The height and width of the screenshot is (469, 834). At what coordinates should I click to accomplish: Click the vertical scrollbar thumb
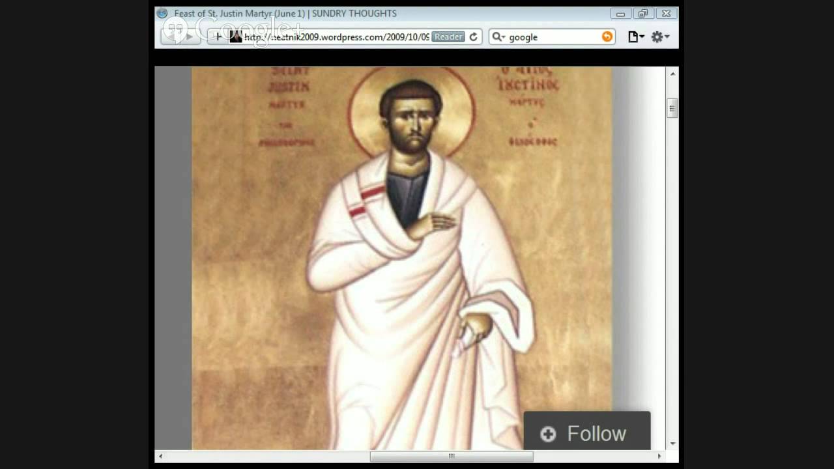click(x=672, y=107)
